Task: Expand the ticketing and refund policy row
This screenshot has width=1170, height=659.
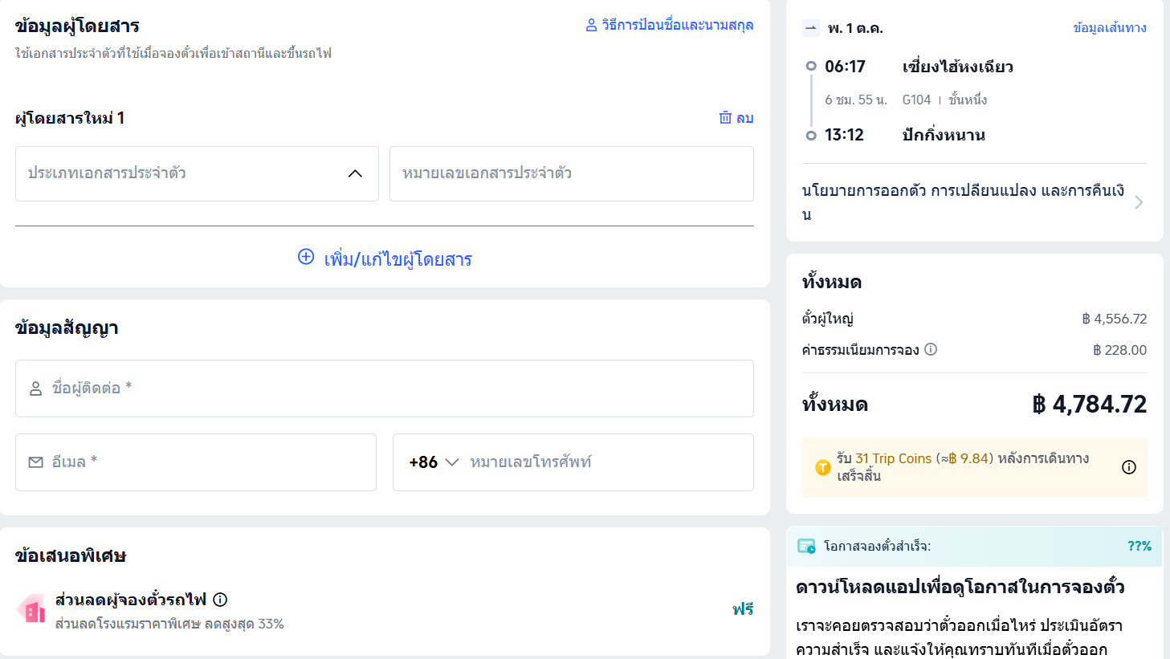Action: point(973,202)
